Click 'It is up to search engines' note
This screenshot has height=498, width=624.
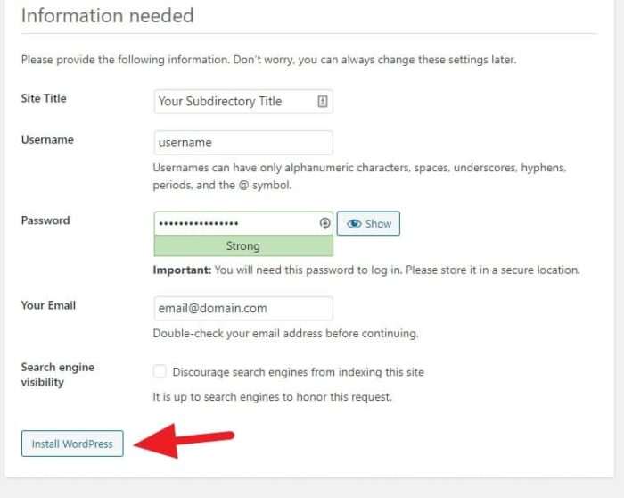[x=272, y=397]
